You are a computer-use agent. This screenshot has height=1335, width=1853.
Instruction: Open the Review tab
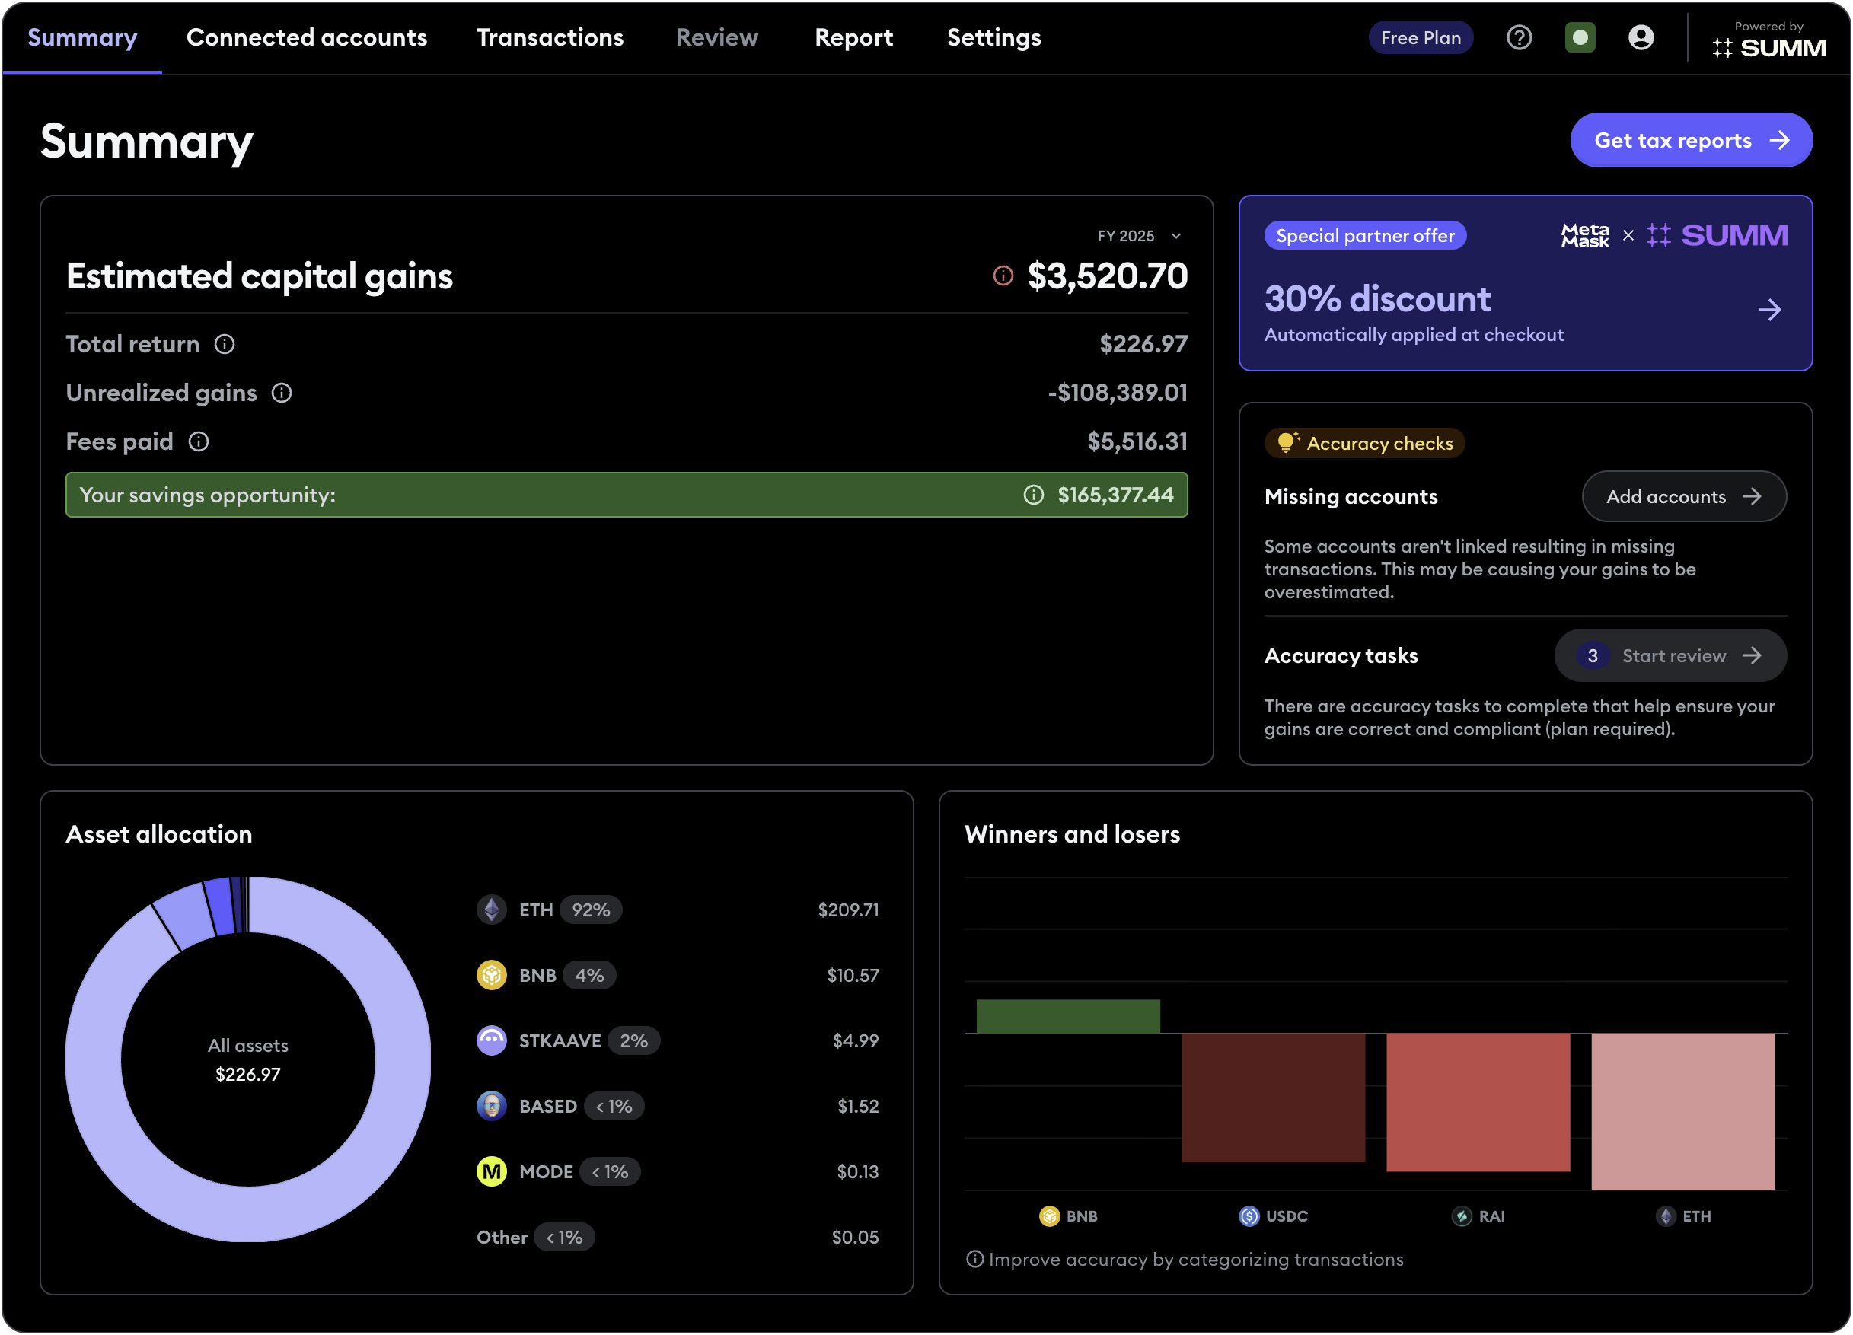pos(716,37)
